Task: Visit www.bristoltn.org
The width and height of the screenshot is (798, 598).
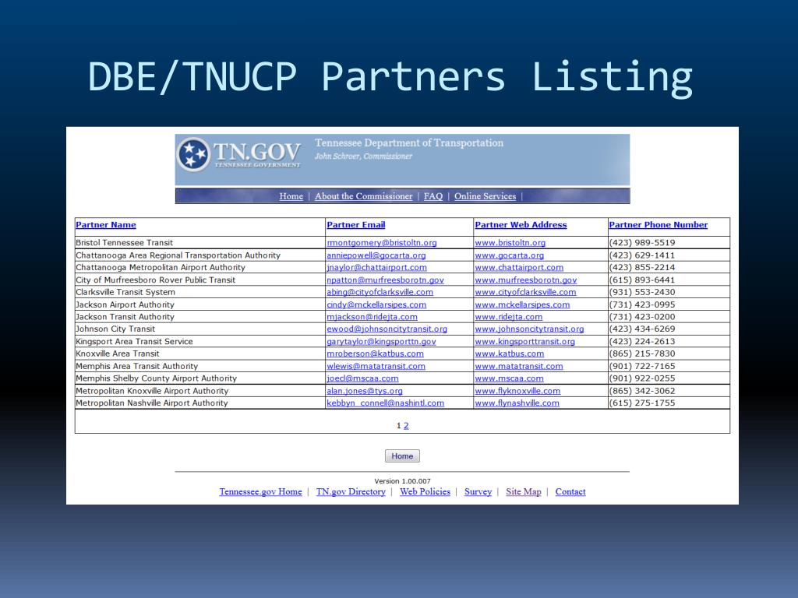Action: (x=510, y=243)
